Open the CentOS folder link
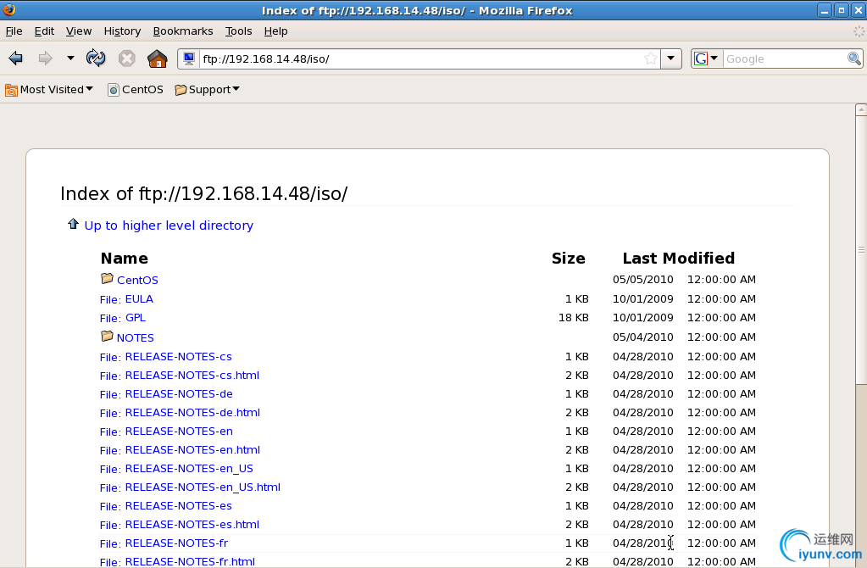 click(x=137, y=281)
